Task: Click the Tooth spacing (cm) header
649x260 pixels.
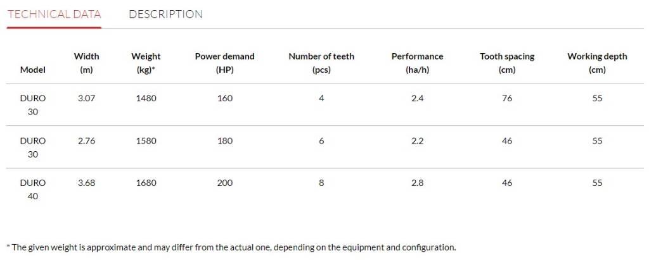Action: click(x=507, y=63)
